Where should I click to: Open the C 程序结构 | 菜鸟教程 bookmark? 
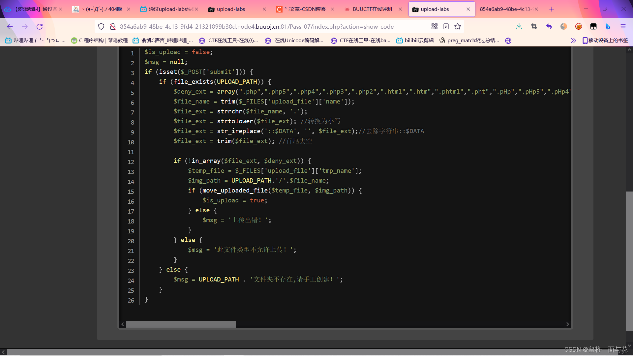[100, 41]
